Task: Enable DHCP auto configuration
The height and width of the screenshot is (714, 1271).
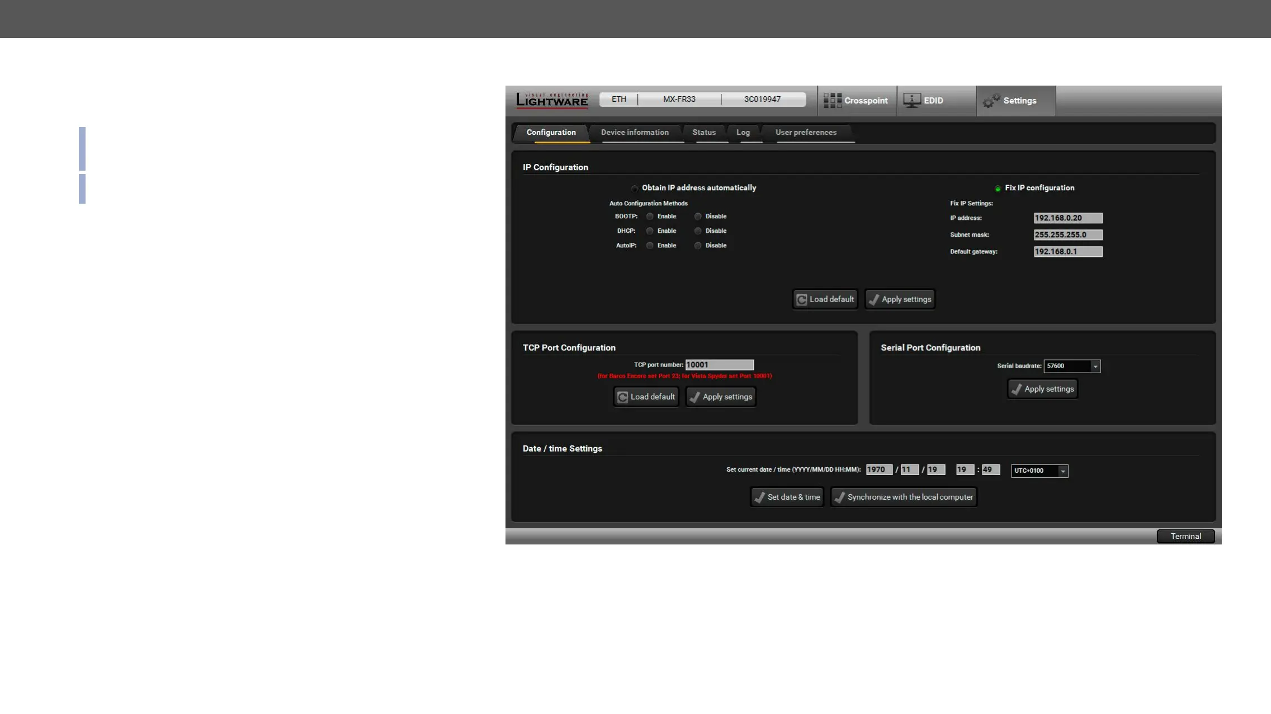Action: [x=650, y=231]
